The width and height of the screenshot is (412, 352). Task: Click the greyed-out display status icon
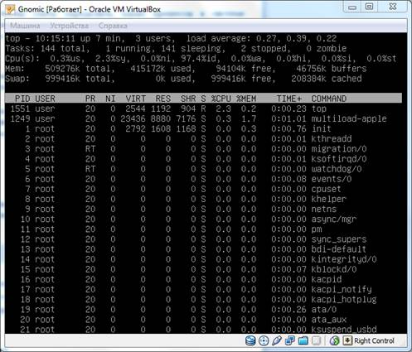click(x=316, y=340)
